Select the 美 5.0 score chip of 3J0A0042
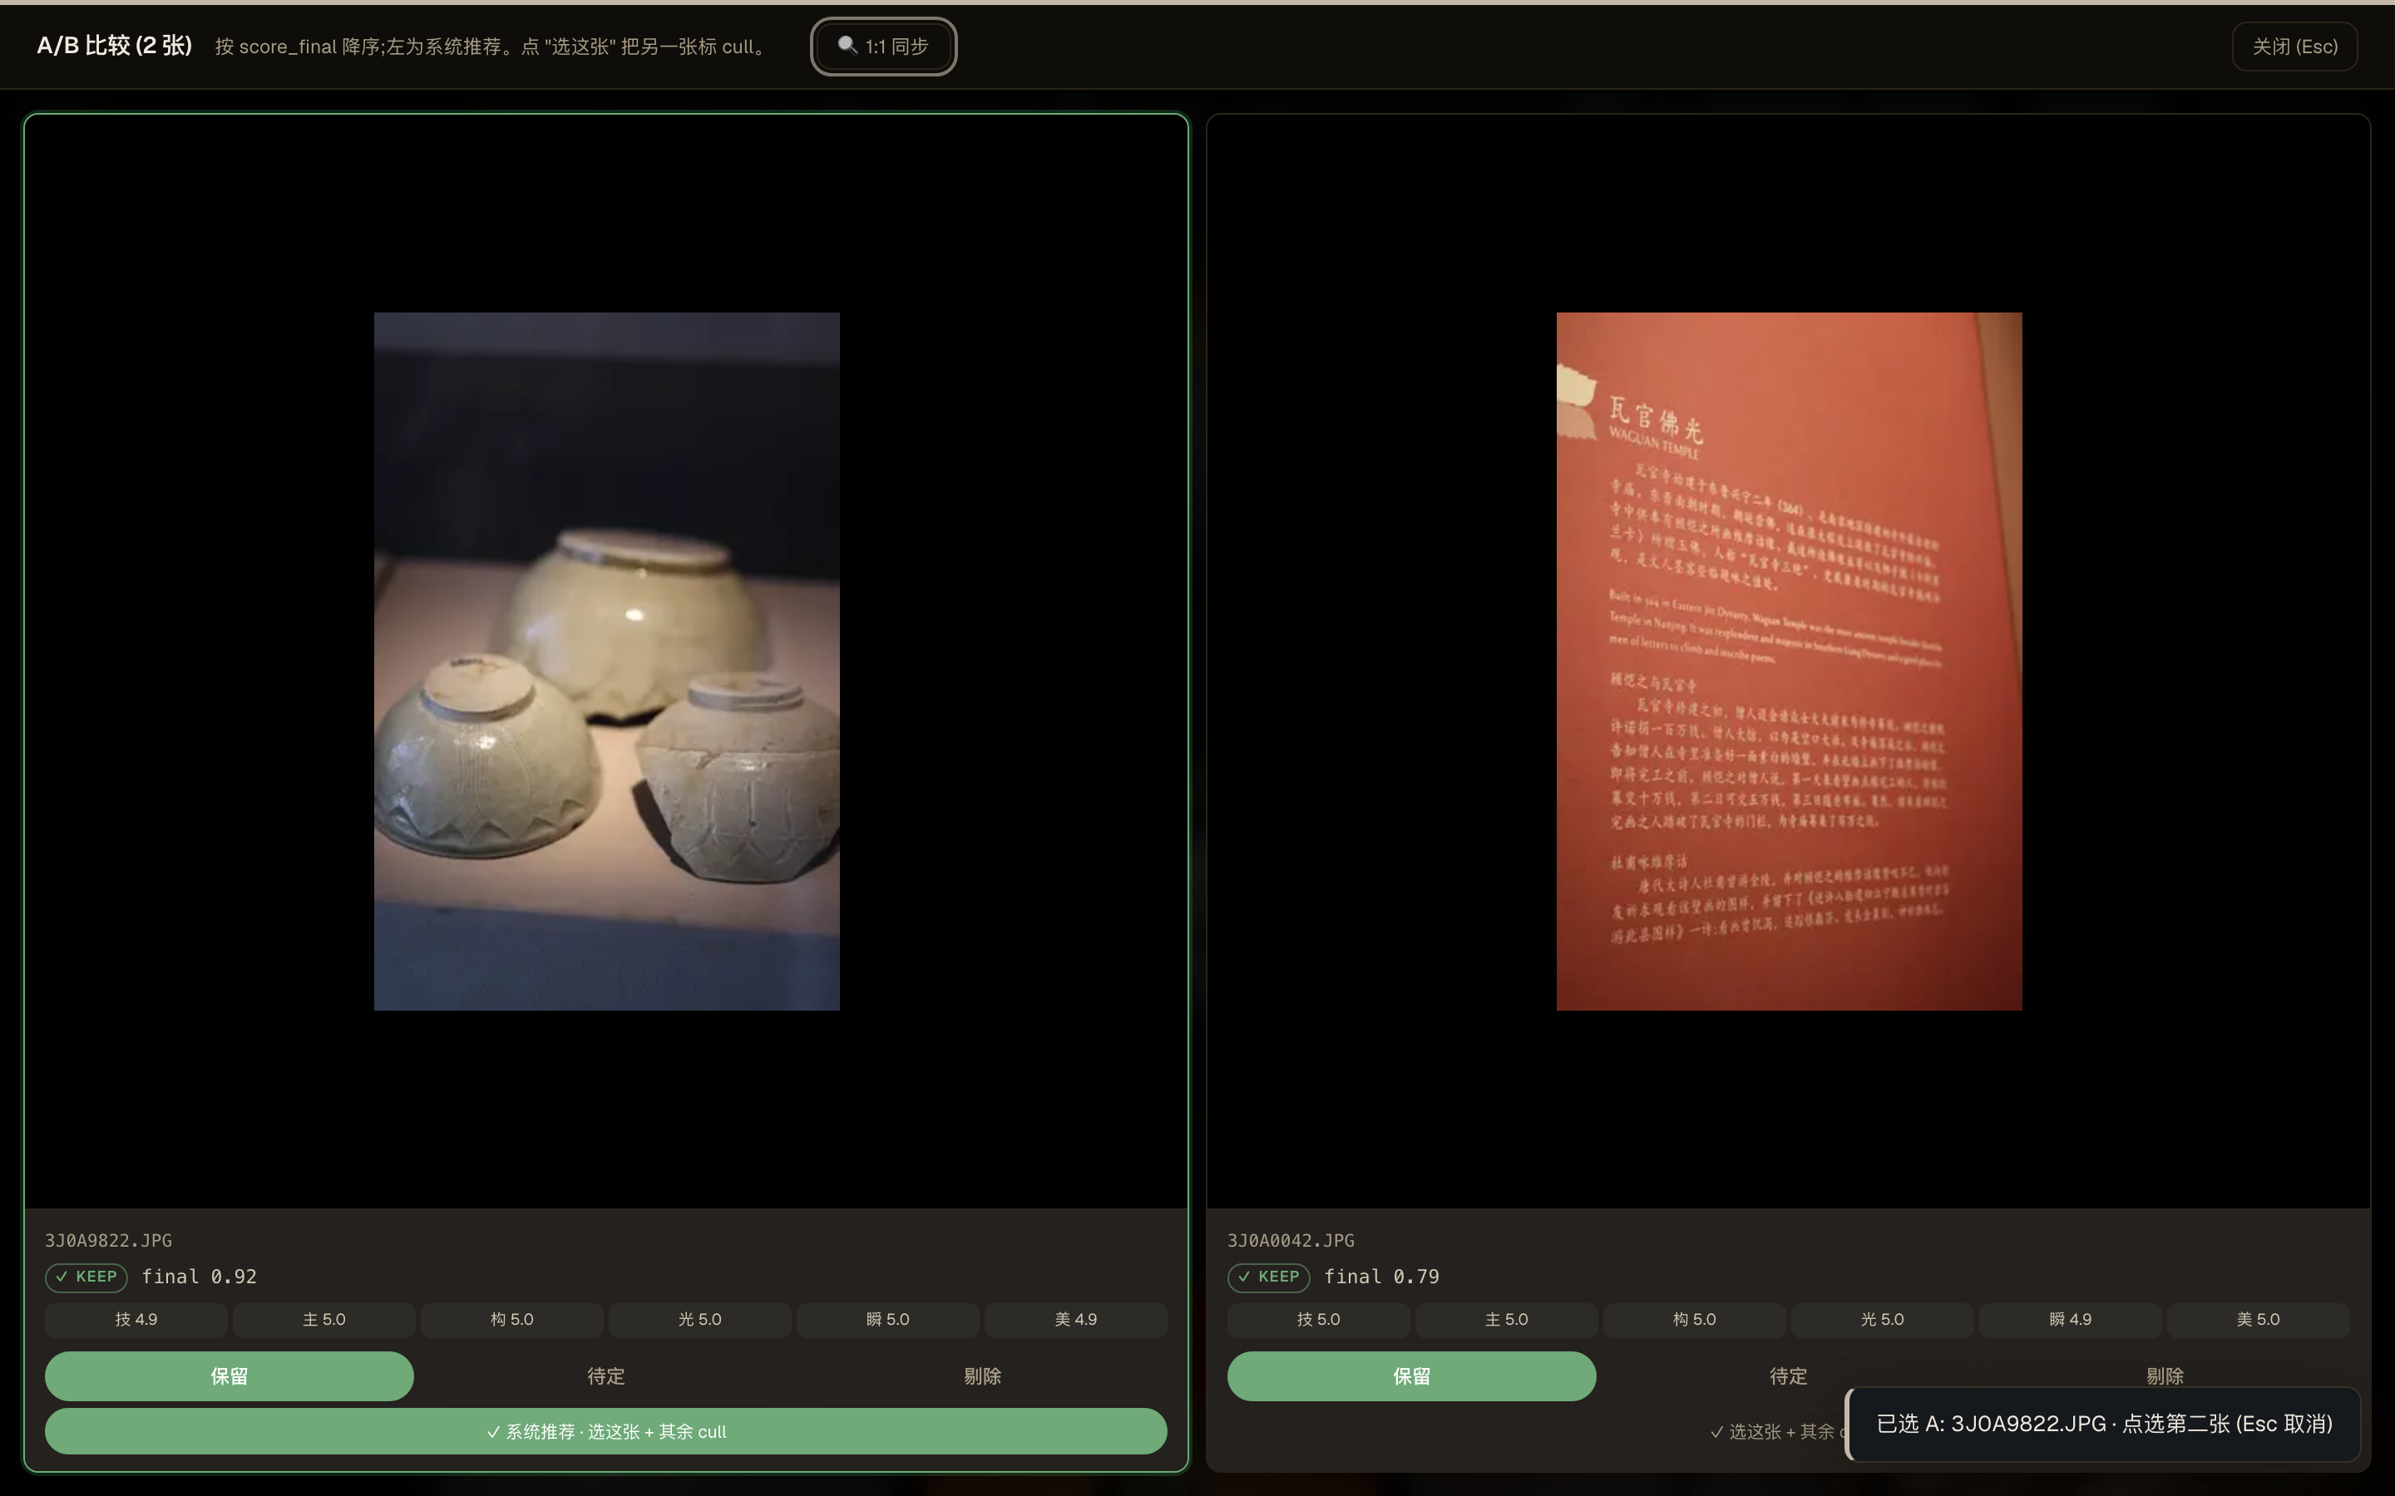This screenshot has width=2395, height=1496. click(2259, 1319)
